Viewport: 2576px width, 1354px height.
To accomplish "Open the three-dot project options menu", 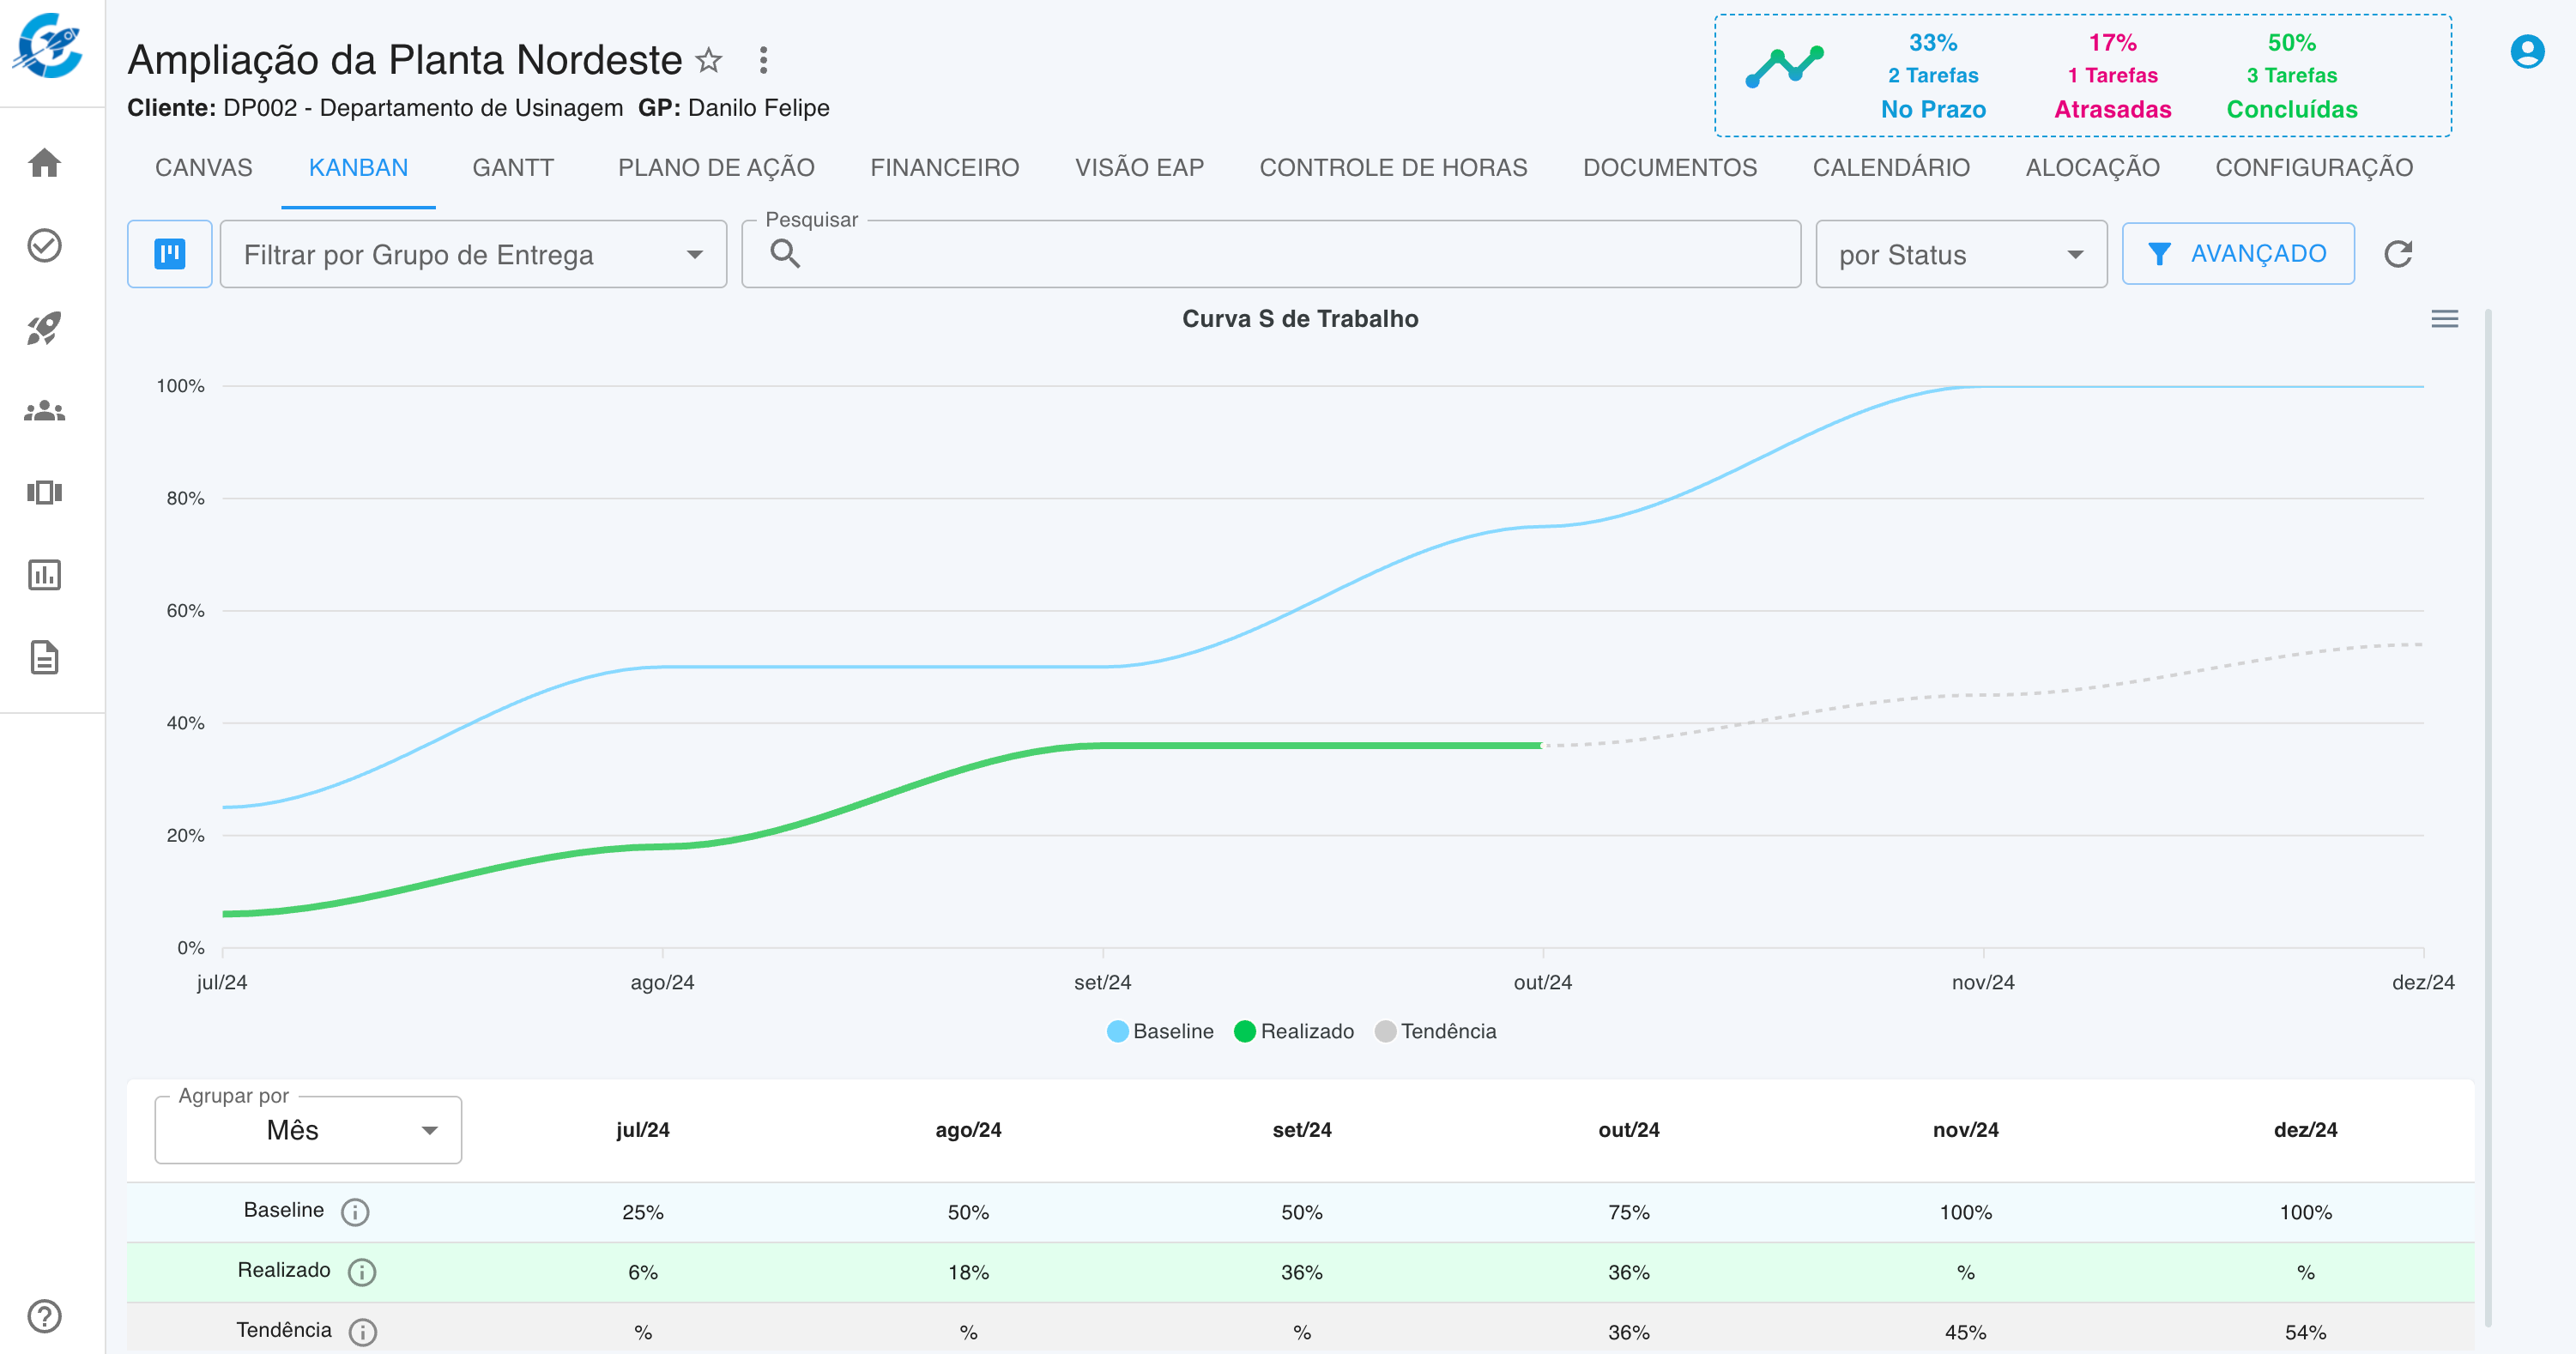I will [763, 60].
